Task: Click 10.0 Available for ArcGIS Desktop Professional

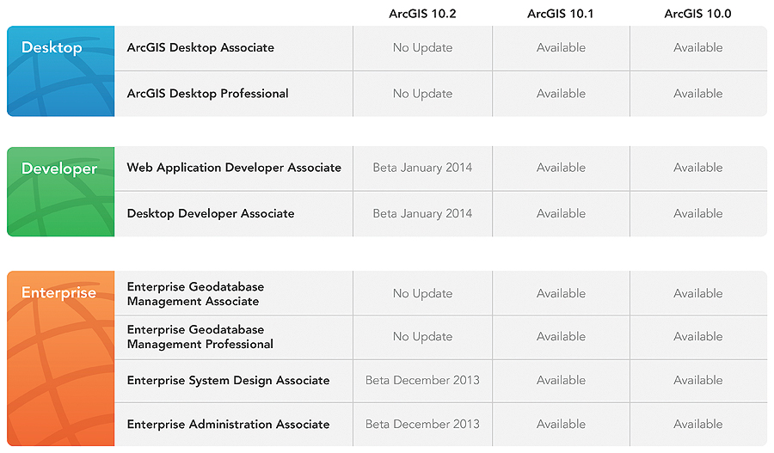Action: (x=697, y=94)
